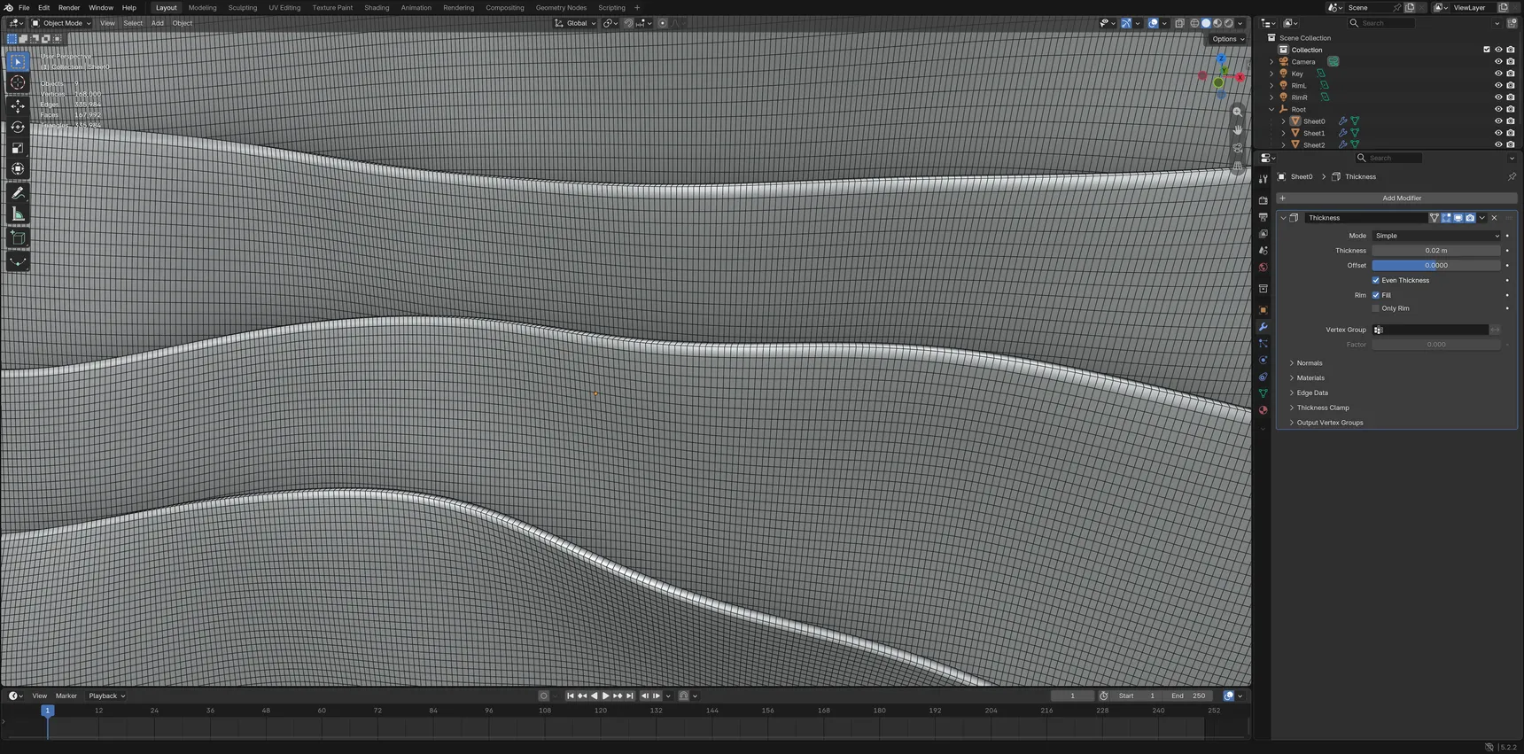
Task: Activate the Rotate tool
Action: tap(18, 128)
